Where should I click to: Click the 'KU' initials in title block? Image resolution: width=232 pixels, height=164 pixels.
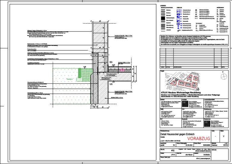174,145
